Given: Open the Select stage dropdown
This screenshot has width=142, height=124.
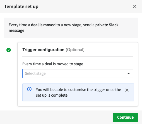Looking at the screenshot, I should click(78, 73).
